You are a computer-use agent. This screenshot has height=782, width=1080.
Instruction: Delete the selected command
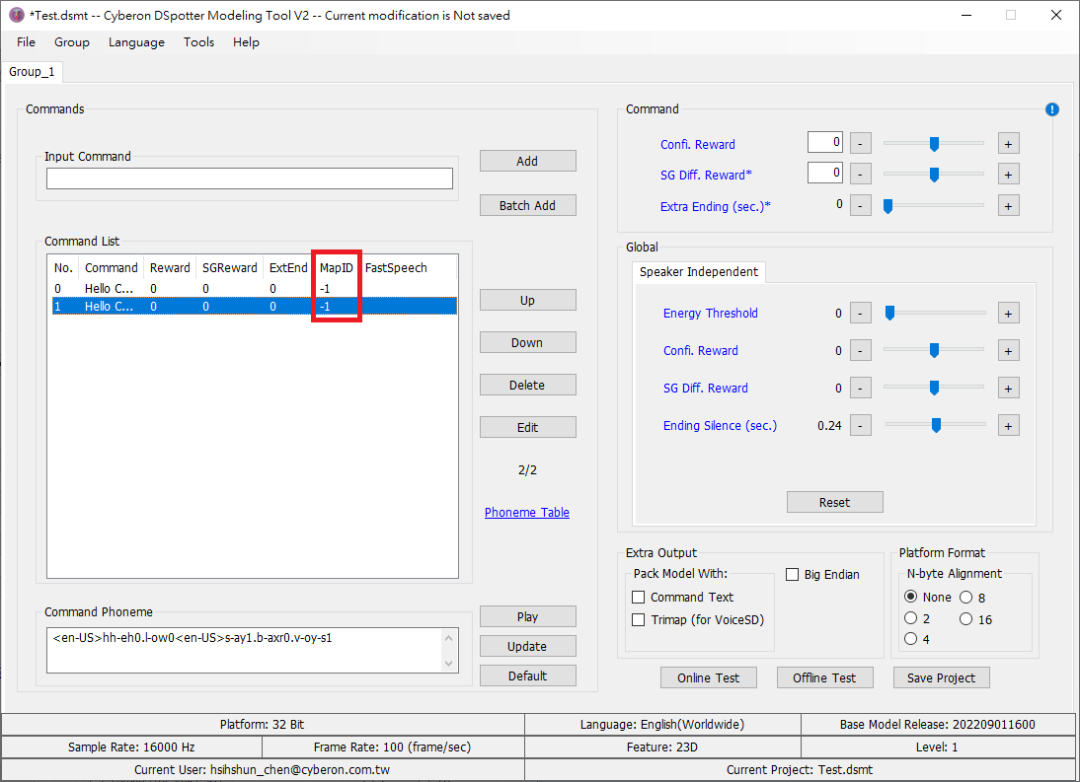527,386
